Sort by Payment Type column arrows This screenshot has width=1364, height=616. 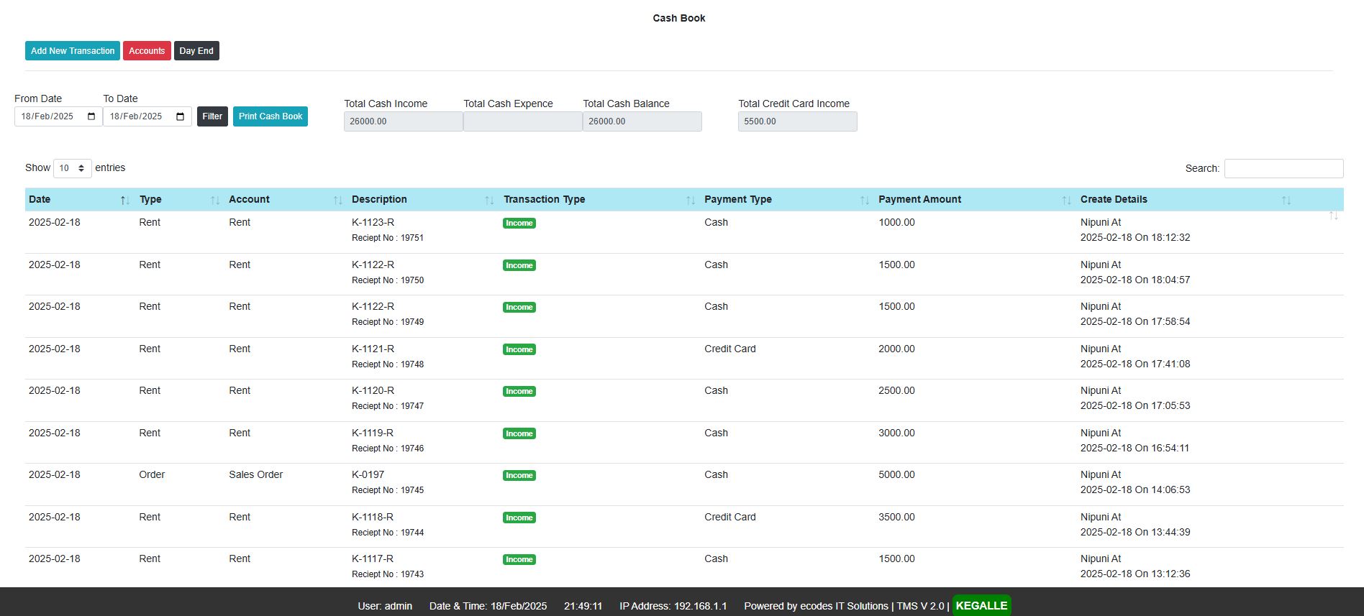pyautogui.click(x=864, y=200)
